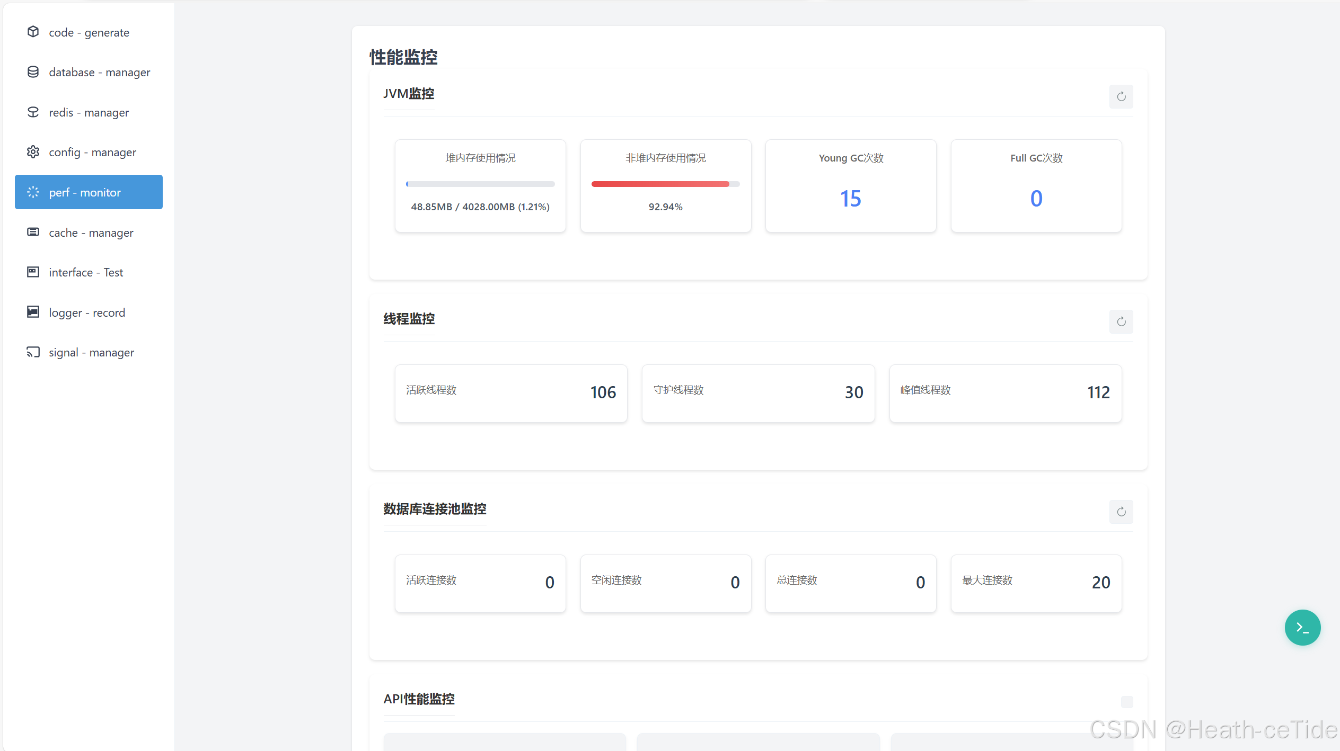Go to interface - Test page
The width and height of the screenshot is (1340, 751).
coord(86,272)
